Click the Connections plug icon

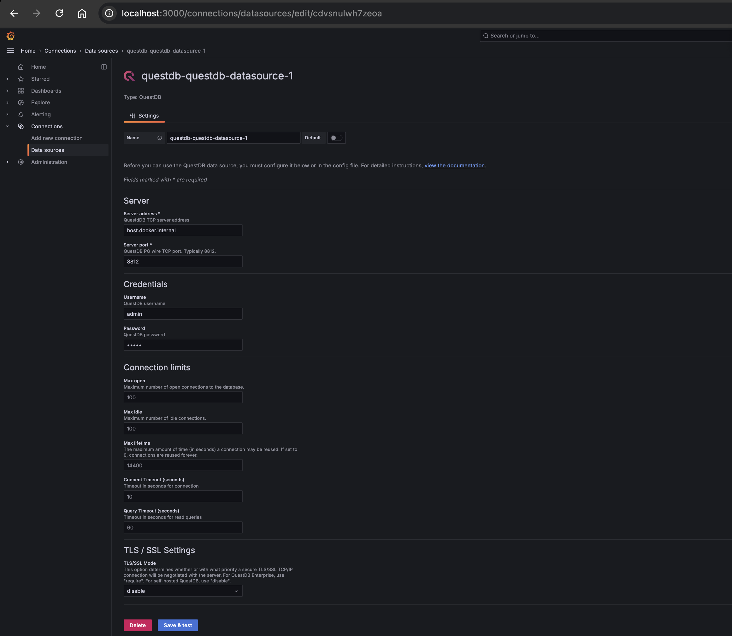tap(21, 126)
